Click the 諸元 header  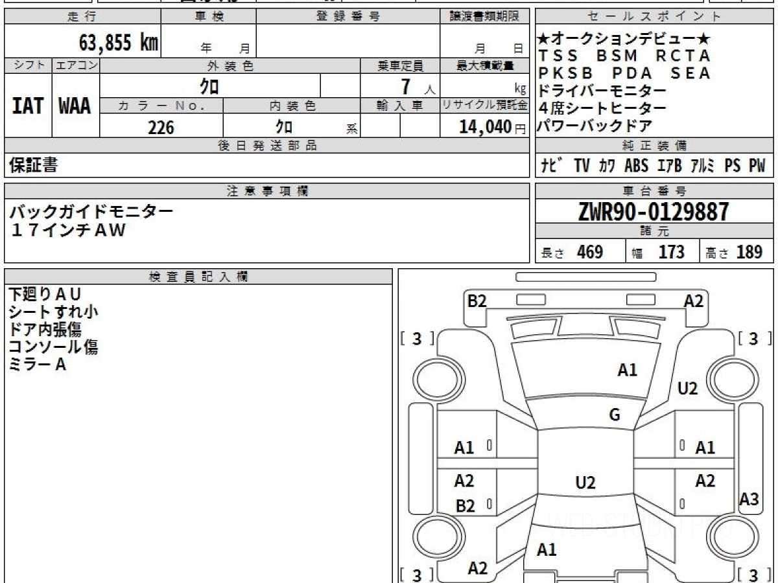tap(654, 231)
